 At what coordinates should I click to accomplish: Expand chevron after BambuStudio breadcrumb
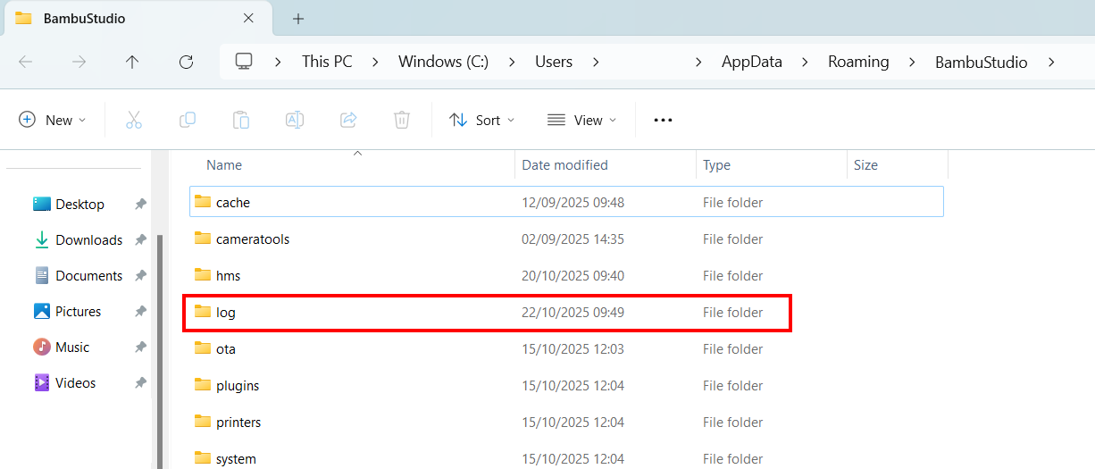point(1051,62)
